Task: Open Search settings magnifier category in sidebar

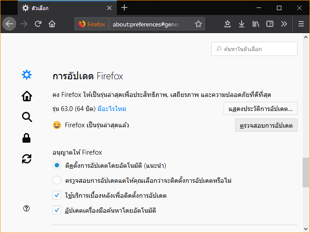Action: tap(27, 117)
